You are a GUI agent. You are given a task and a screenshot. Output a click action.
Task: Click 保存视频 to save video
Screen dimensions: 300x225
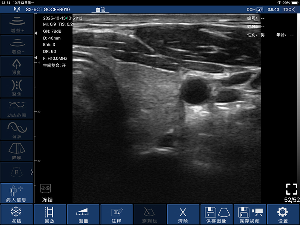(x=249, y=214)
